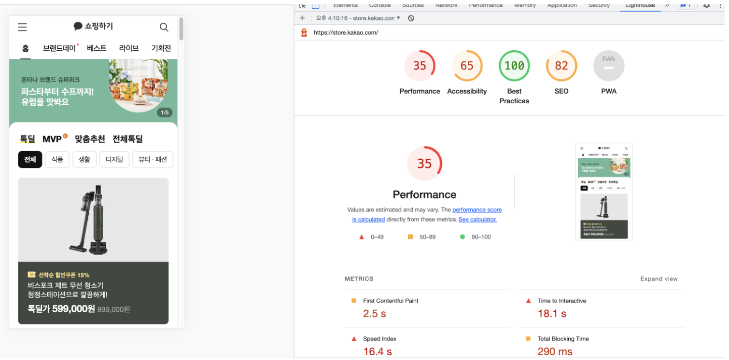Open the 브랜드데이 tab
Viewport: 729px width, 360px height.
[60, 48]
